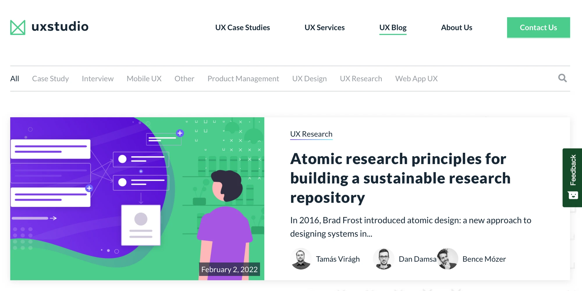Click Tamás Virágh's avatar photo
The width and height of the screenshot is (582, 291).
(x=301, y=259)
